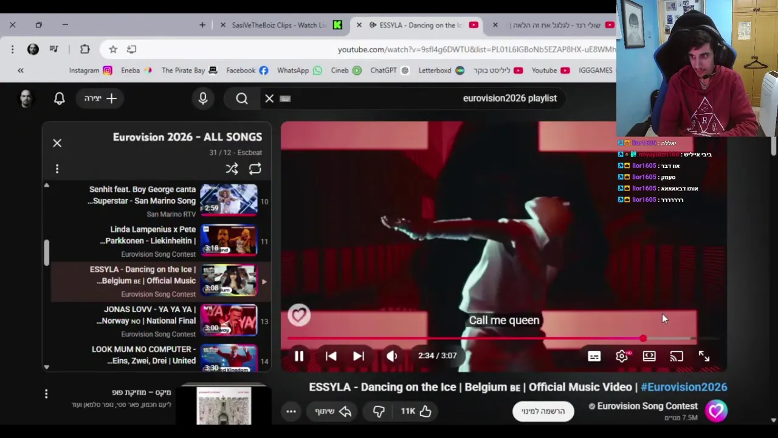Open the Instagram bookmark
The height and width of the screenshot is (438, 778).
(91, 71)
